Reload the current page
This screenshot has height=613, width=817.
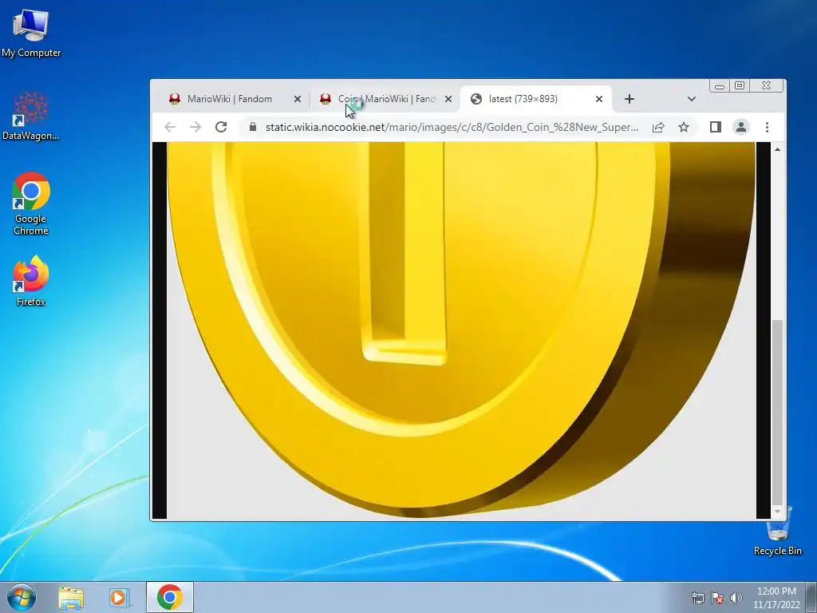click(221, 127)
